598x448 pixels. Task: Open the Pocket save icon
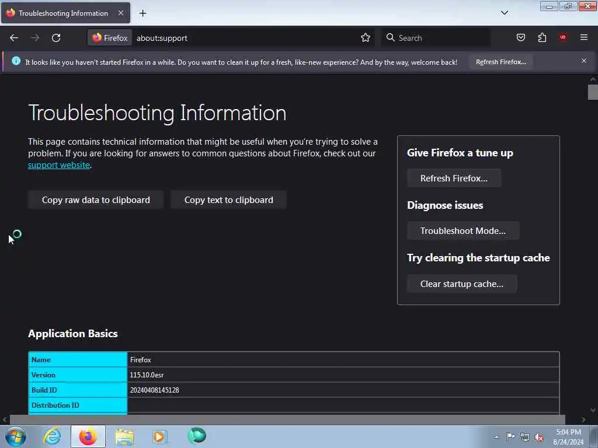pyautogui.click(x=520, y=37)
